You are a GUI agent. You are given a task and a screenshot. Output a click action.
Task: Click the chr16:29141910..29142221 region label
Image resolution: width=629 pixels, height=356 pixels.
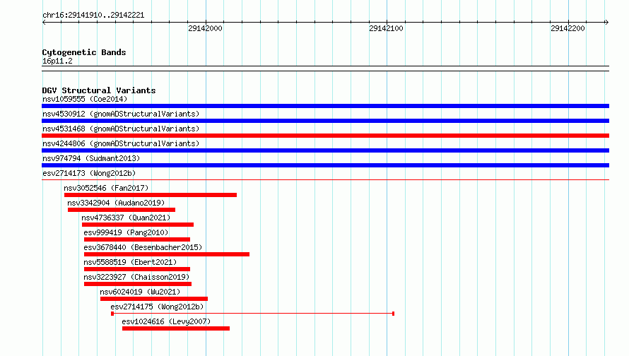coord(93,16)
